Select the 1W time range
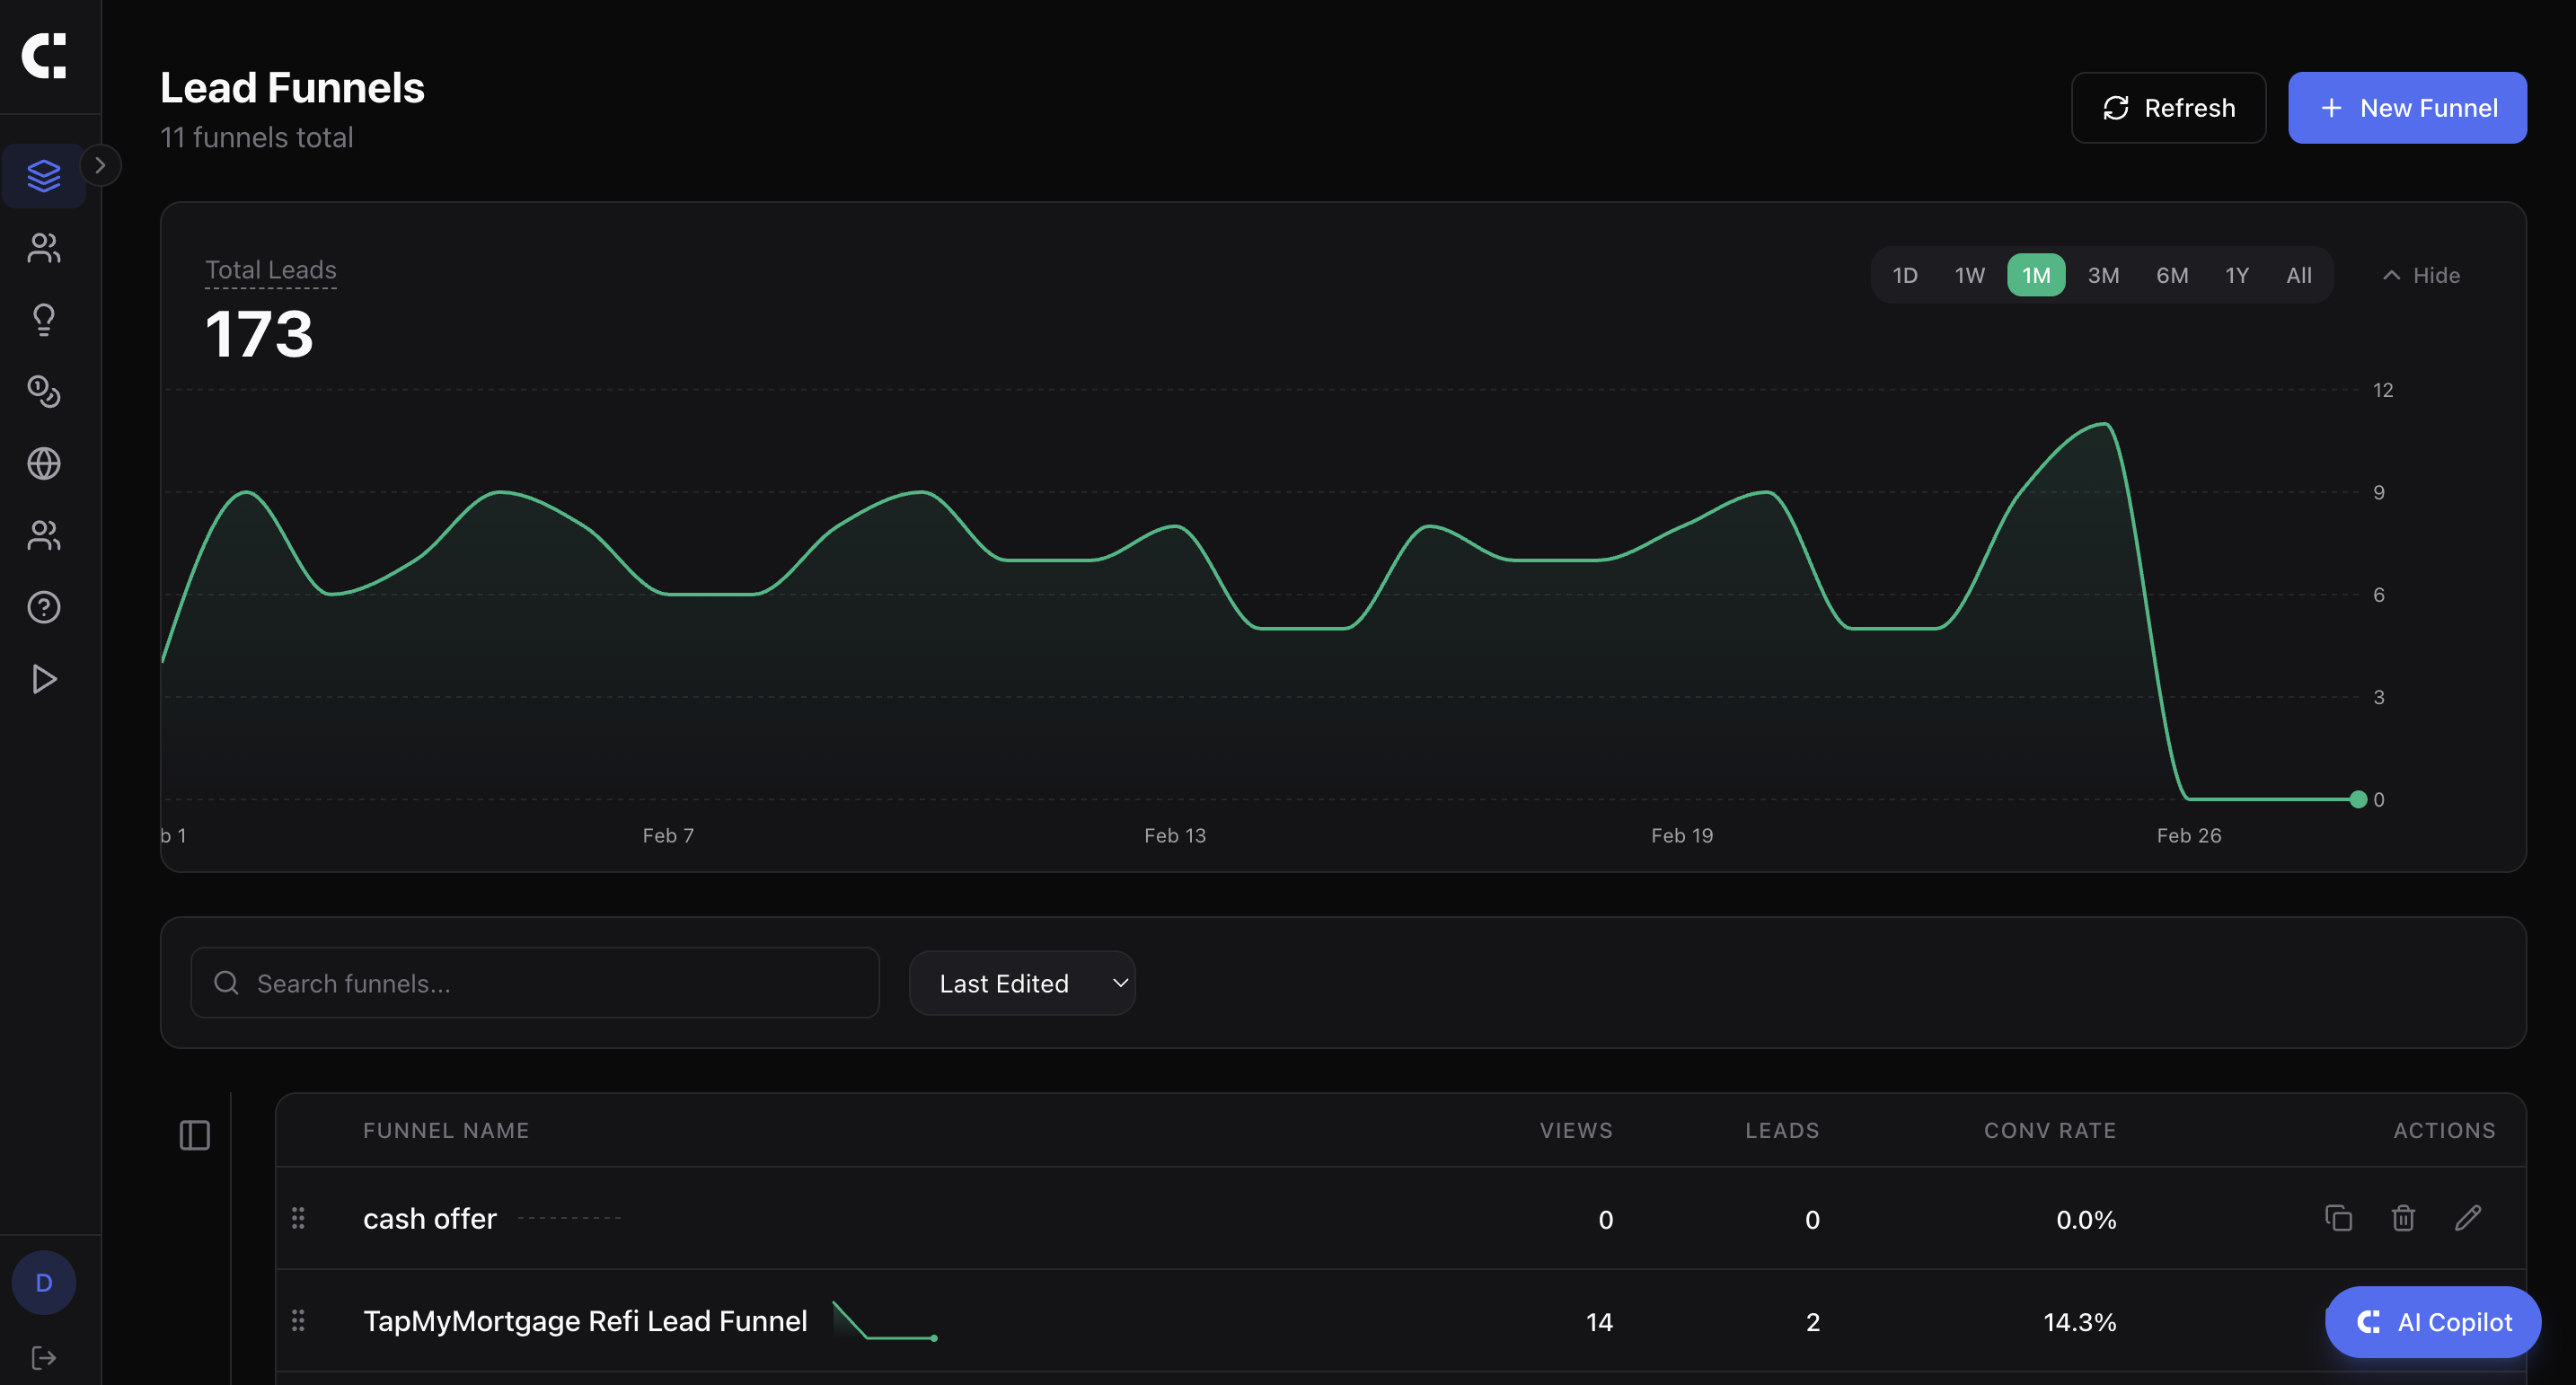Screen dimensions: 2576x1385 point(1969,275)
